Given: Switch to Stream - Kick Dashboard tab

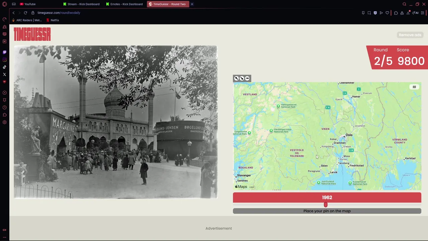Looking at the screenshot, I should pos(81,4).
